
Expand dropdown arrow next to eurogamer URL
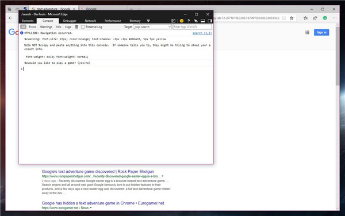[91, 207]
